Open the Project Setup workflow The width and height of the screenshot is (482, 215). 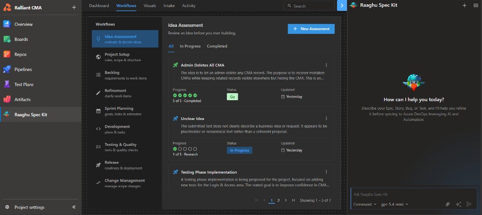(x=125, y=57)
